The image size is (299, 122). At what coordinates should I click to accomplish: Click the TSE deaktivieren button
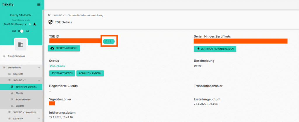click(62, 73)
